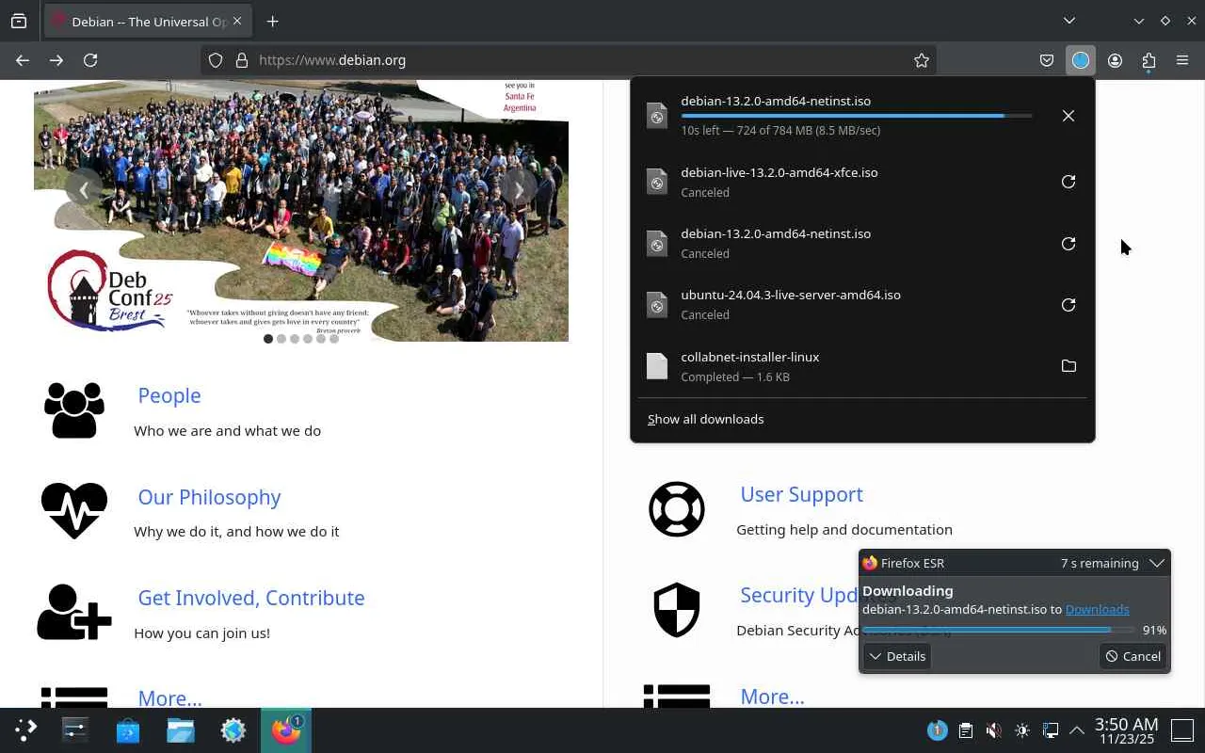This screenshot has height=753, width=1205.
Task: Select the ubuntu-24.04.3-live-server-amd64.iso entry name
Action: coord(791,295)
